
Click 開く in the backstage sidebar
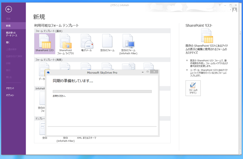[x=8, y=43]
